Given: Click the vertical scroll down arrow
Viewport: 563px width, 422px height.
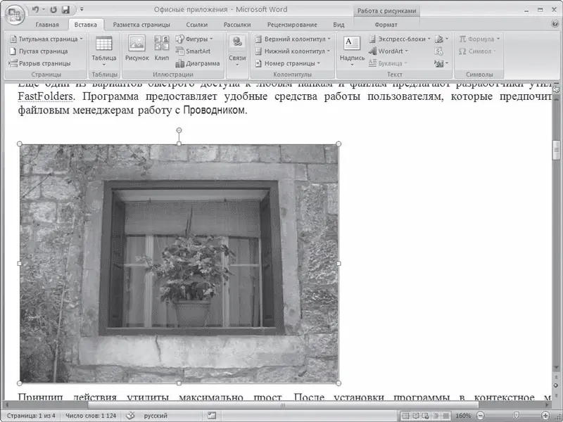Looking at the screenshot, I should click(557, 368).
